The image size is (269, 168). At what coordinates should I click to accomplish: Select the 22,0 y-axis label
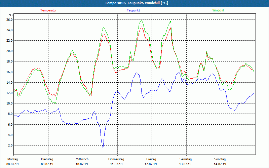[x=9, y=41]
